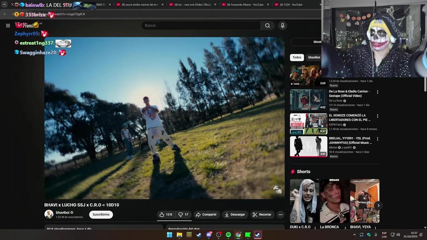The height and width of the screenshot is (240, 427).
Task: Open the De La Rose Sextape video thumbnail
Action: pos(308,100)
